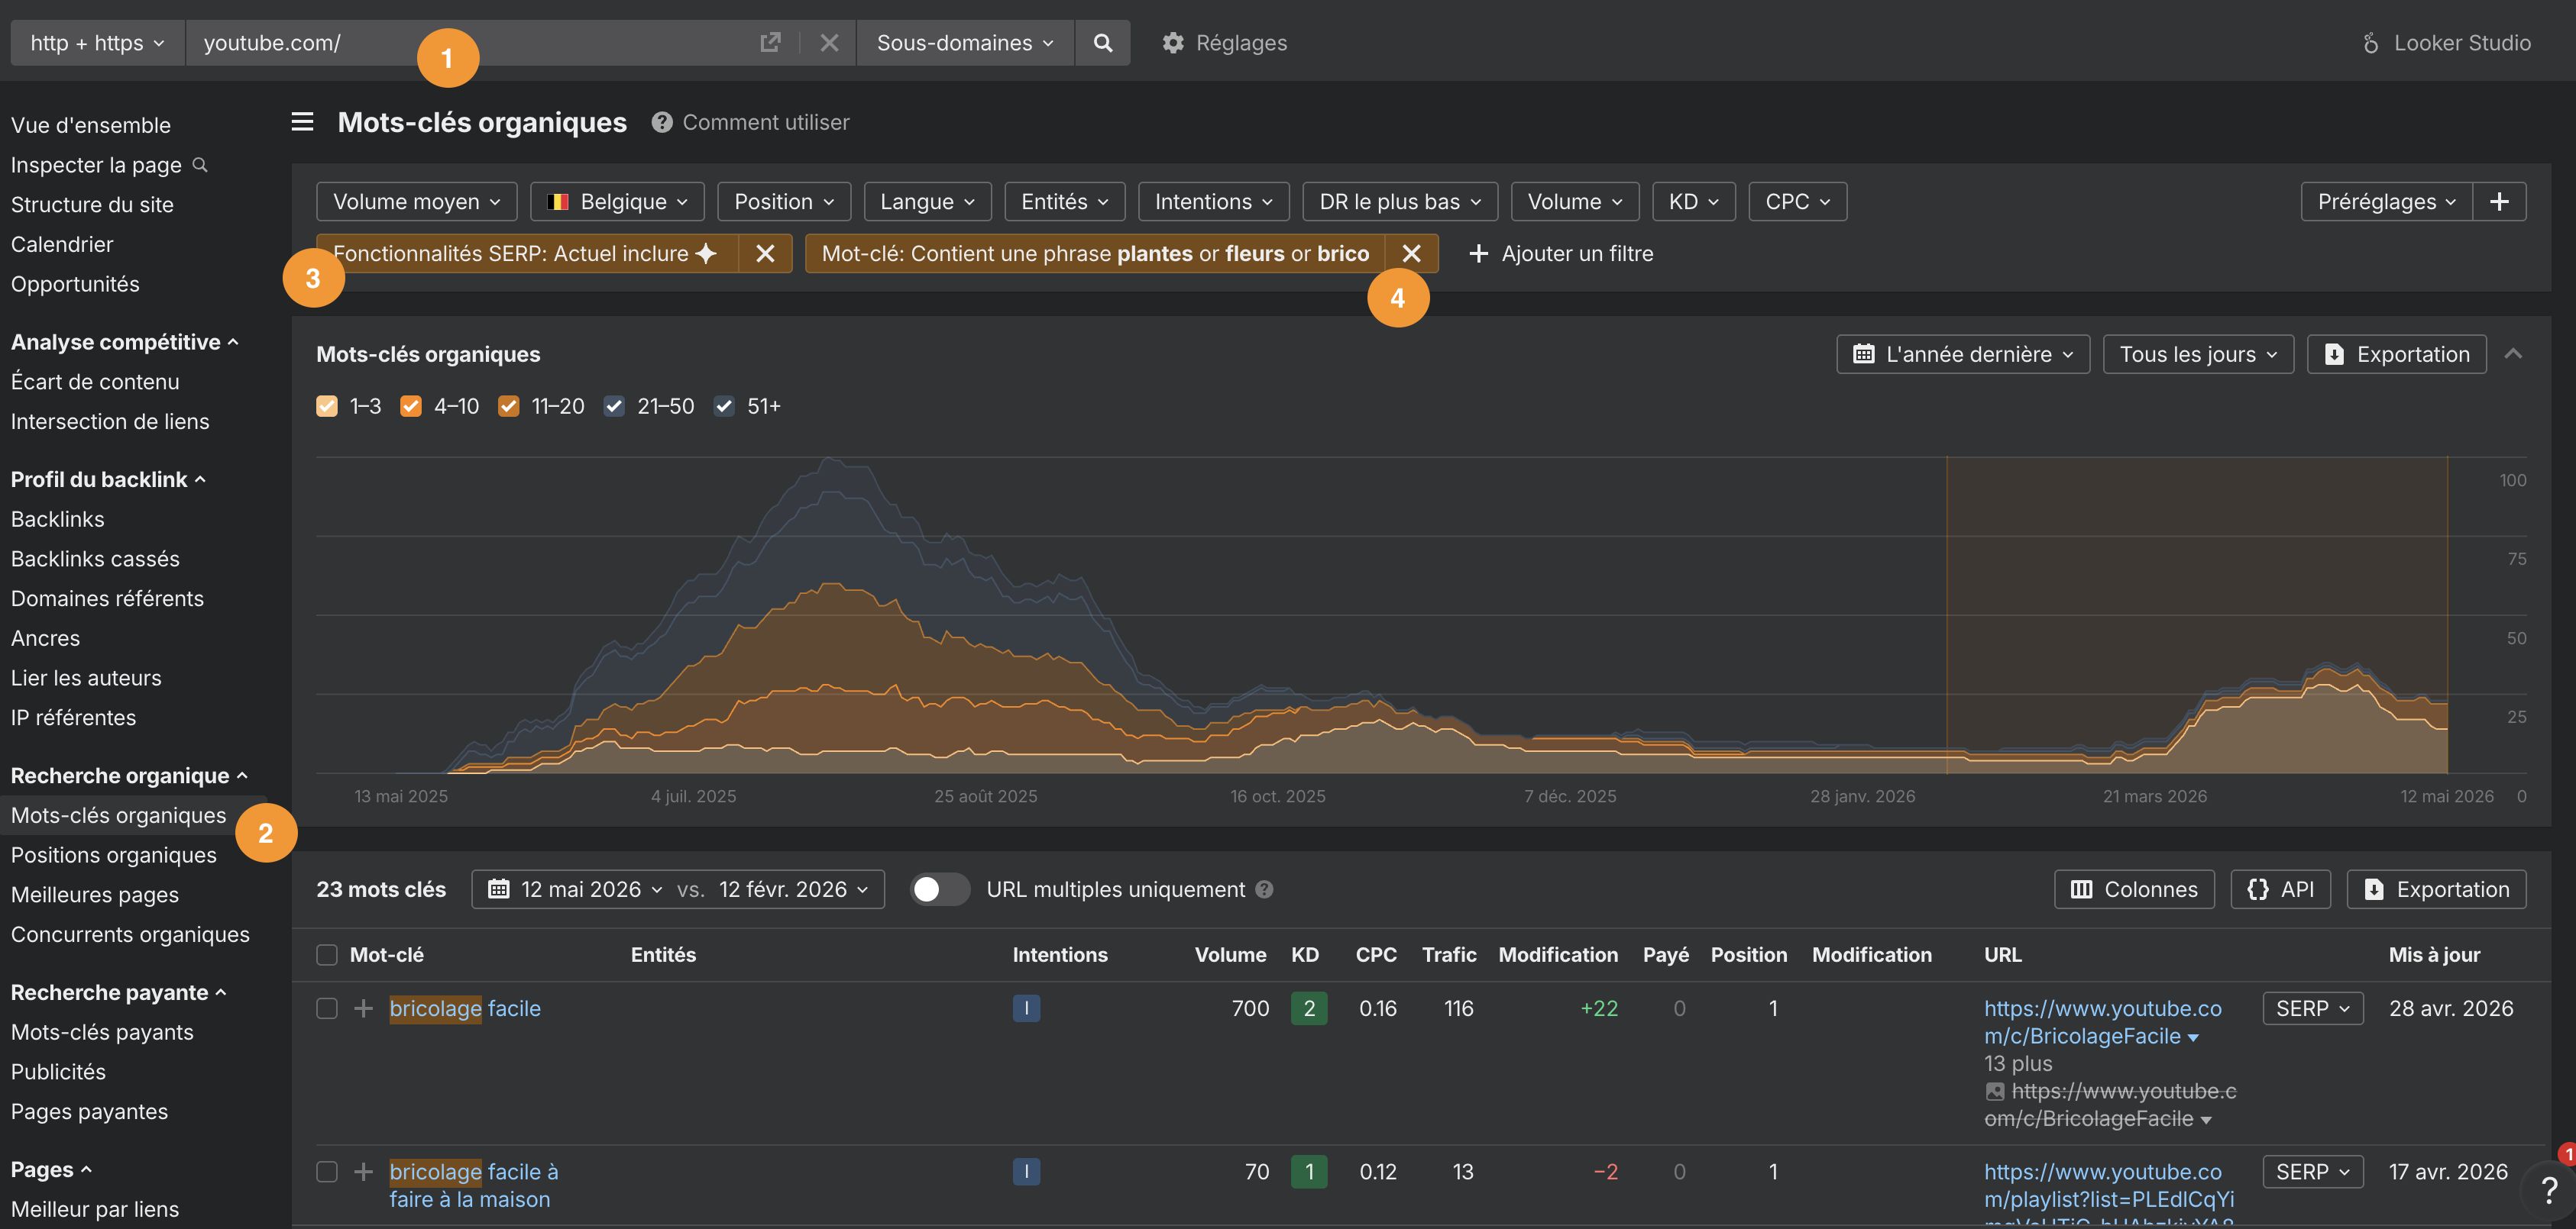Open the Intentions filter dropdown
Image resolution: width=2576 pixels, height=1229 pixels.
point(1214,202)
